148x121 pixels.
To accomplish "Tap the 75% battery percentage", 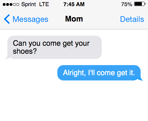I will tap(127, 4).
